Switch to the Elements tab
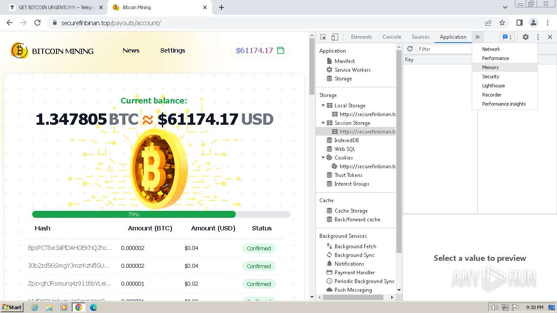Viewport: 557px width, 313px height. point(362,37)
